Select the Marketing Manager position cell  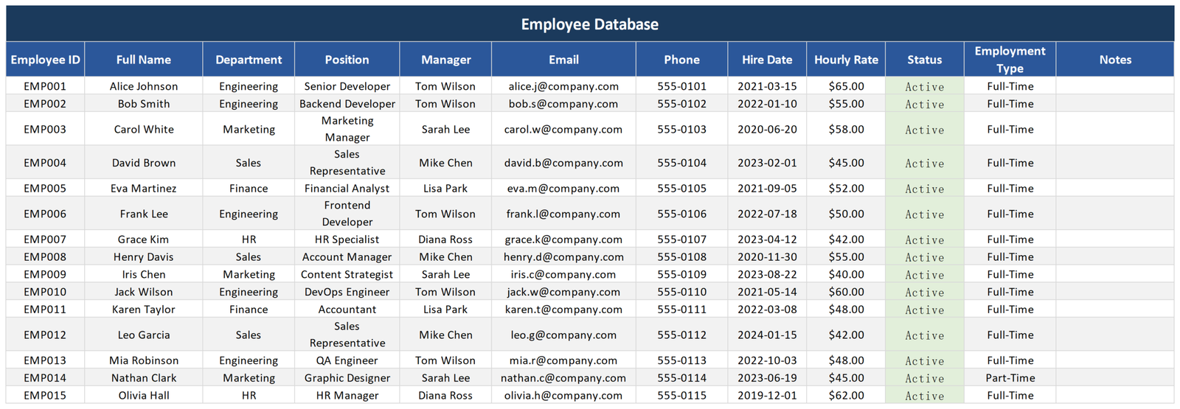[347, 129]
